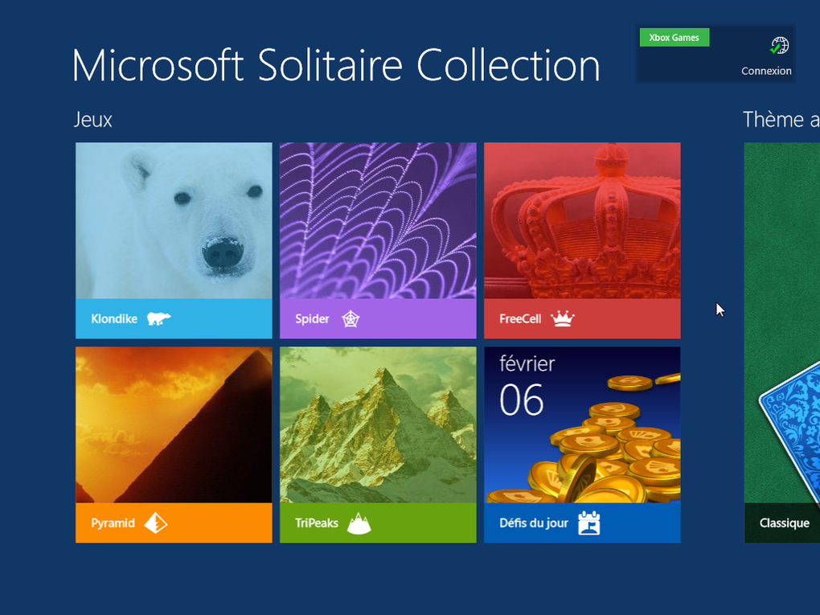Click the février month text

tap(527, 363)
